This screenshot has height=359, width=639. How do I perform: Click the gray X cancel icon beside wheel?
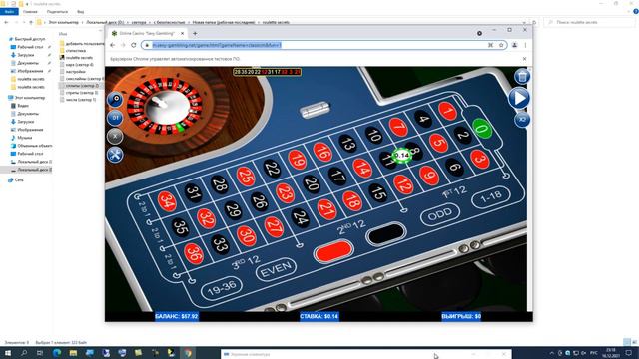tap(115, 136)
